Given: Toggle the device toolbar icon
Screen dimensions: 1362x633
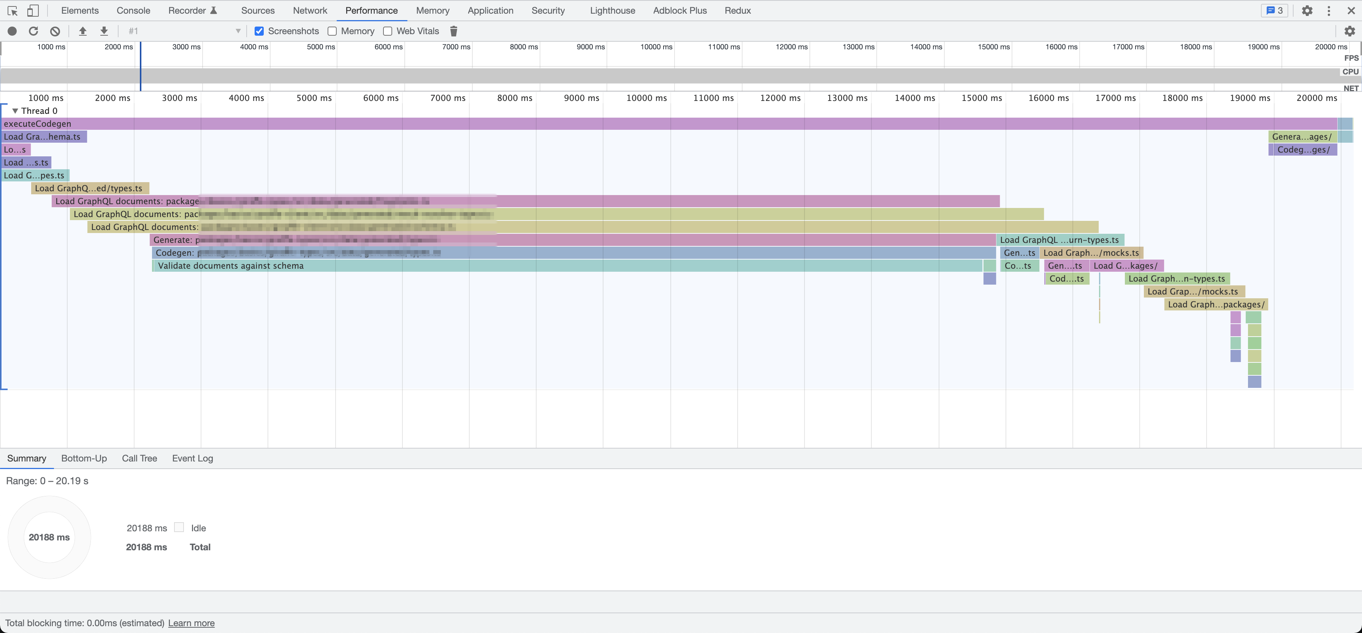Looking at the screenshot, I should (33, 11).
